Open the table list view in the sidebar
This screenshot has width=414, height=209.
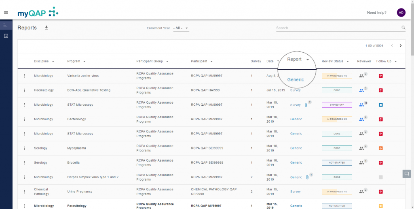(6, 36)
